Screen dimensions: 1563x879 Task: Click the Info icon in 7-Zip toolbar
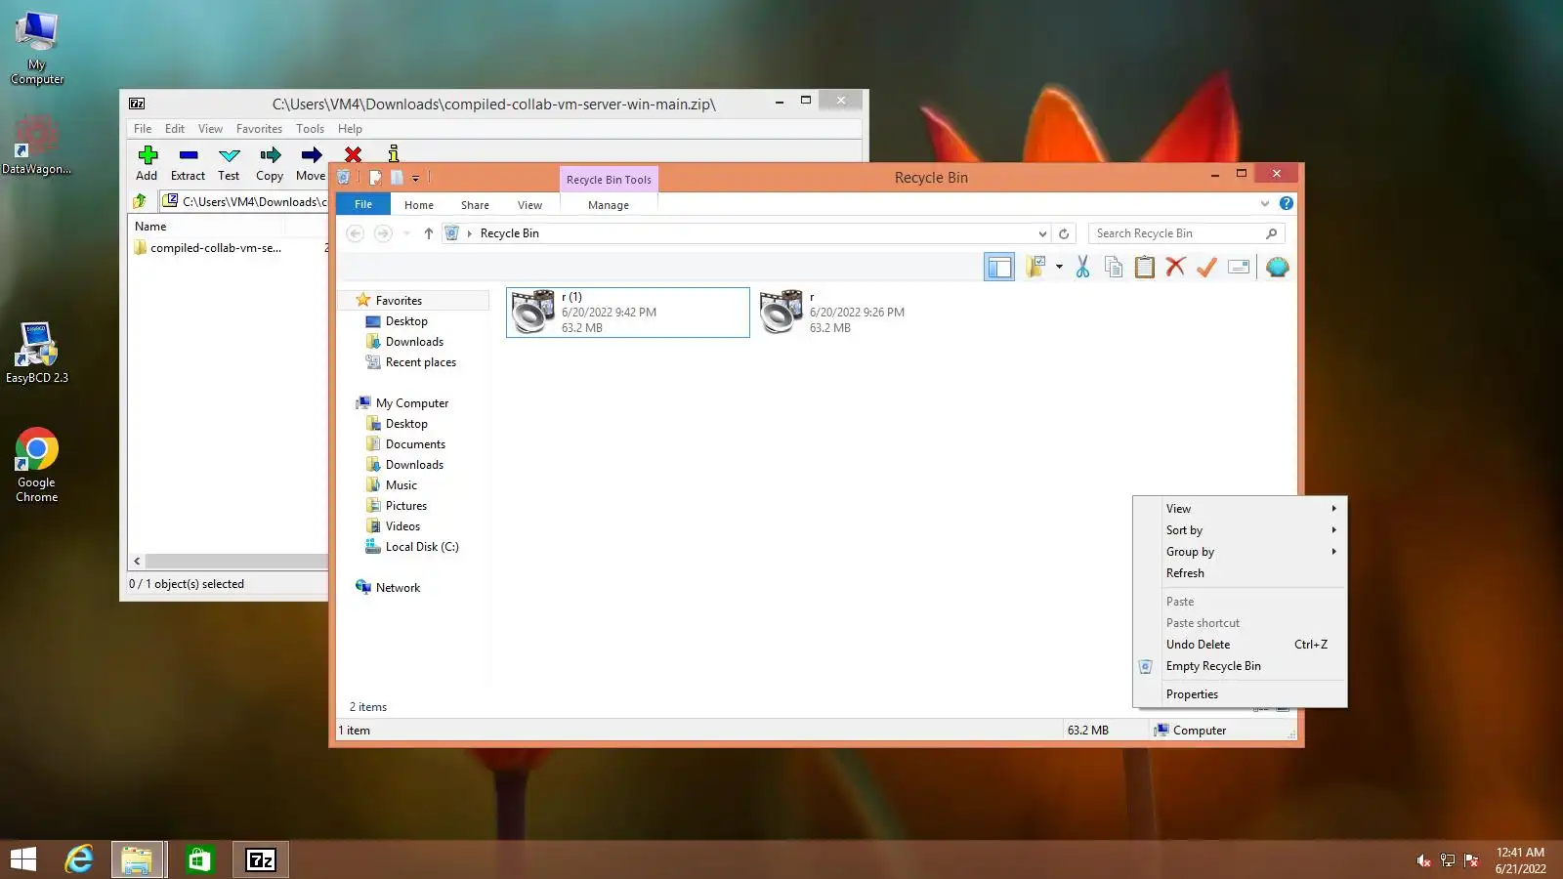(394, 153)
